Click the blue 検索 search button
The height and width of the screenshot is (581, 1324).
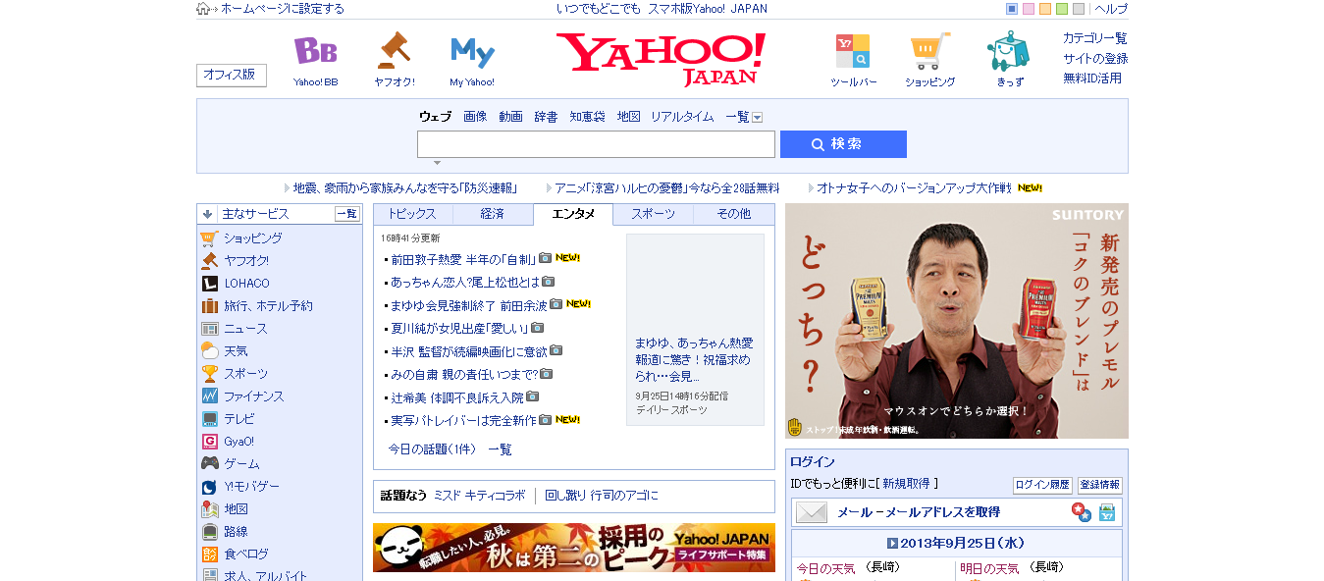click(843, 144)
